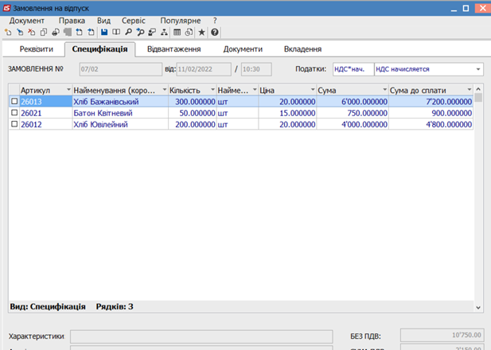The height and width of the screenshot is (350, 491).
Task: Click the quantity cell 200.000000
Action: (193, 124)
